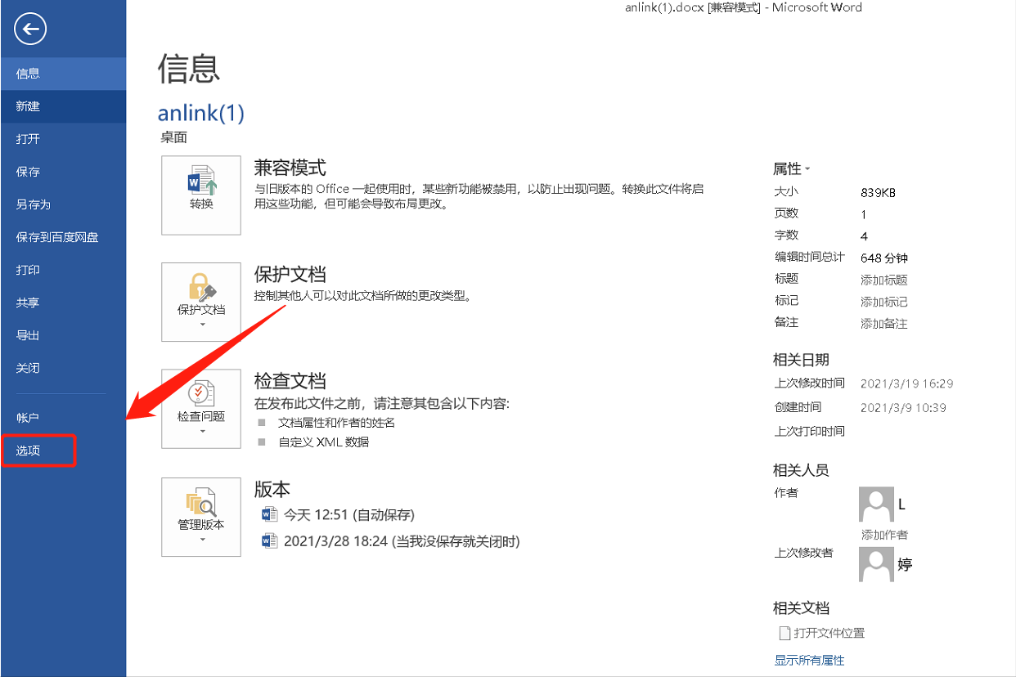The image size is (1016, 677).
Task: Click last modified time 2021/3/19 16:29
Action: click(907, 383)
